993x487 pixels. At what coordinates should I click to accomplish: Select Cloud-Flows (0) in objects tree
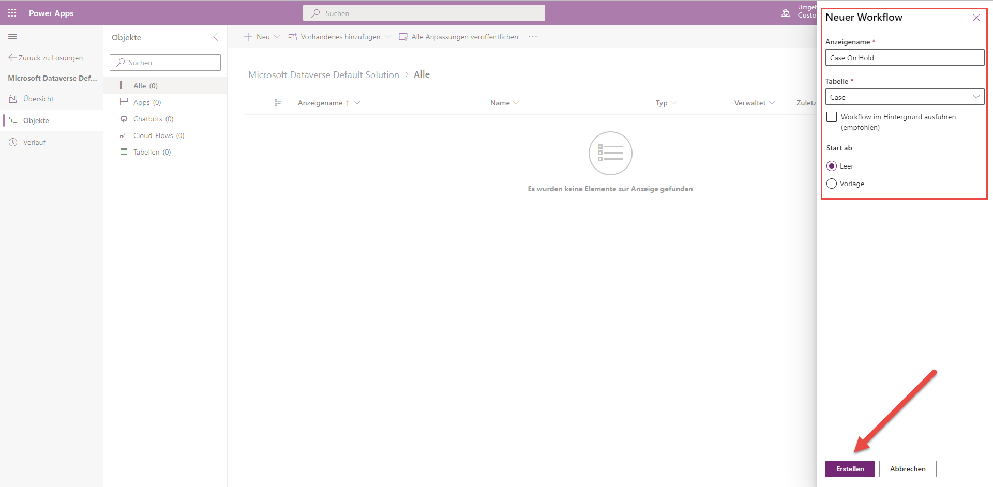(165, 135)
